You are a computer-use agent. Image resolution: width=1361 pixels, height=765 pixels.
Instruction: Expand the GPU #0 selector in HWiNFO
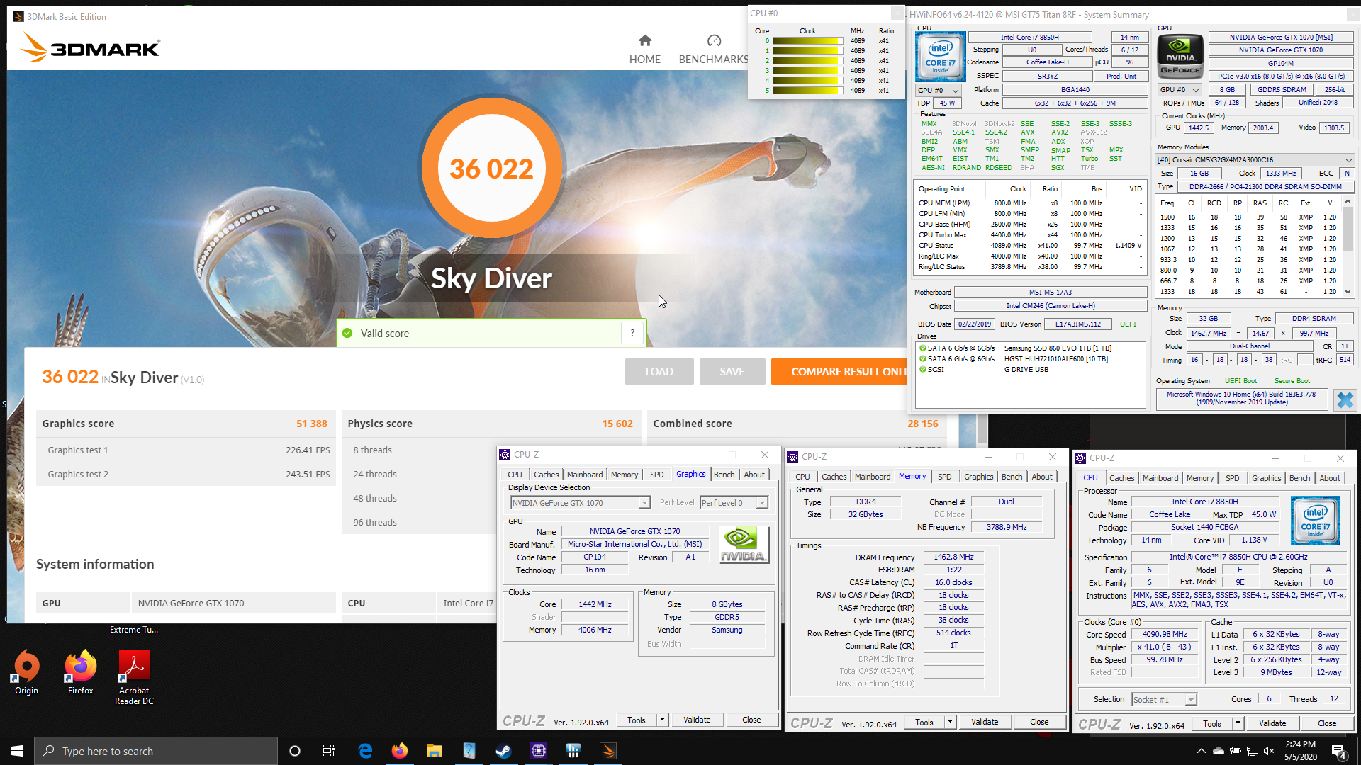tap(1180, 90)
